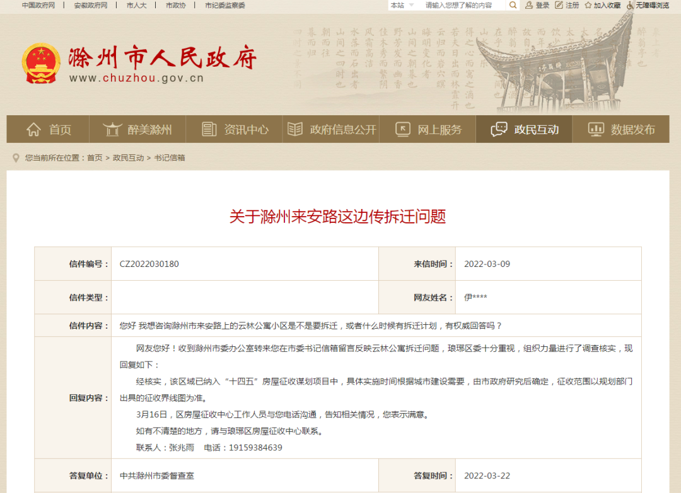681x493 pixels.
Task: Click the www.chuzhou.gov.cn site address text
Action: [x=136, y=79]
